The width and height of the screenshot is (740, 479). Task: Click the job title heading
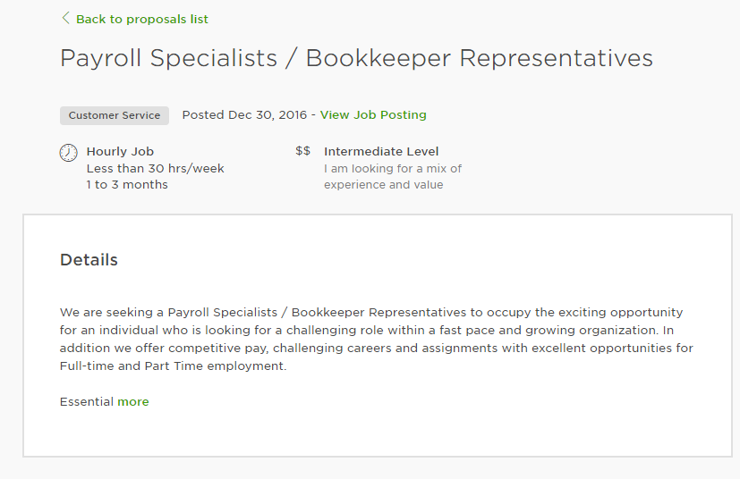[356, 58]
